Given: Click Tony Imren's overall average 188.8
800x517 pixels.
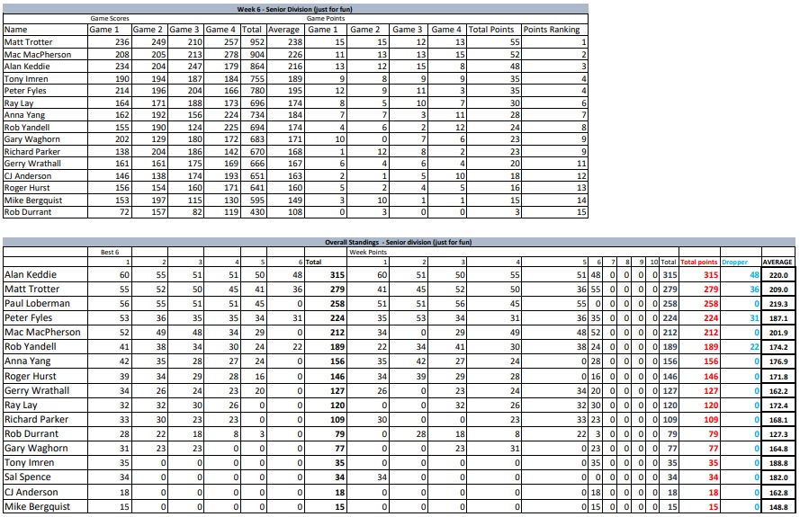Looking at the screenshot, I should click(778, 463).
